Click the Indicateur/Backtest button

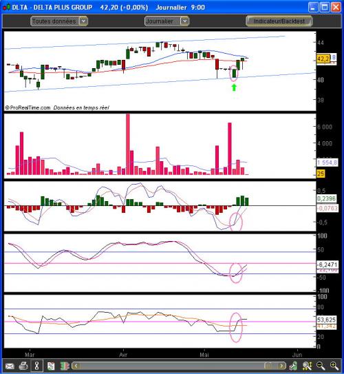pos(279,21)
